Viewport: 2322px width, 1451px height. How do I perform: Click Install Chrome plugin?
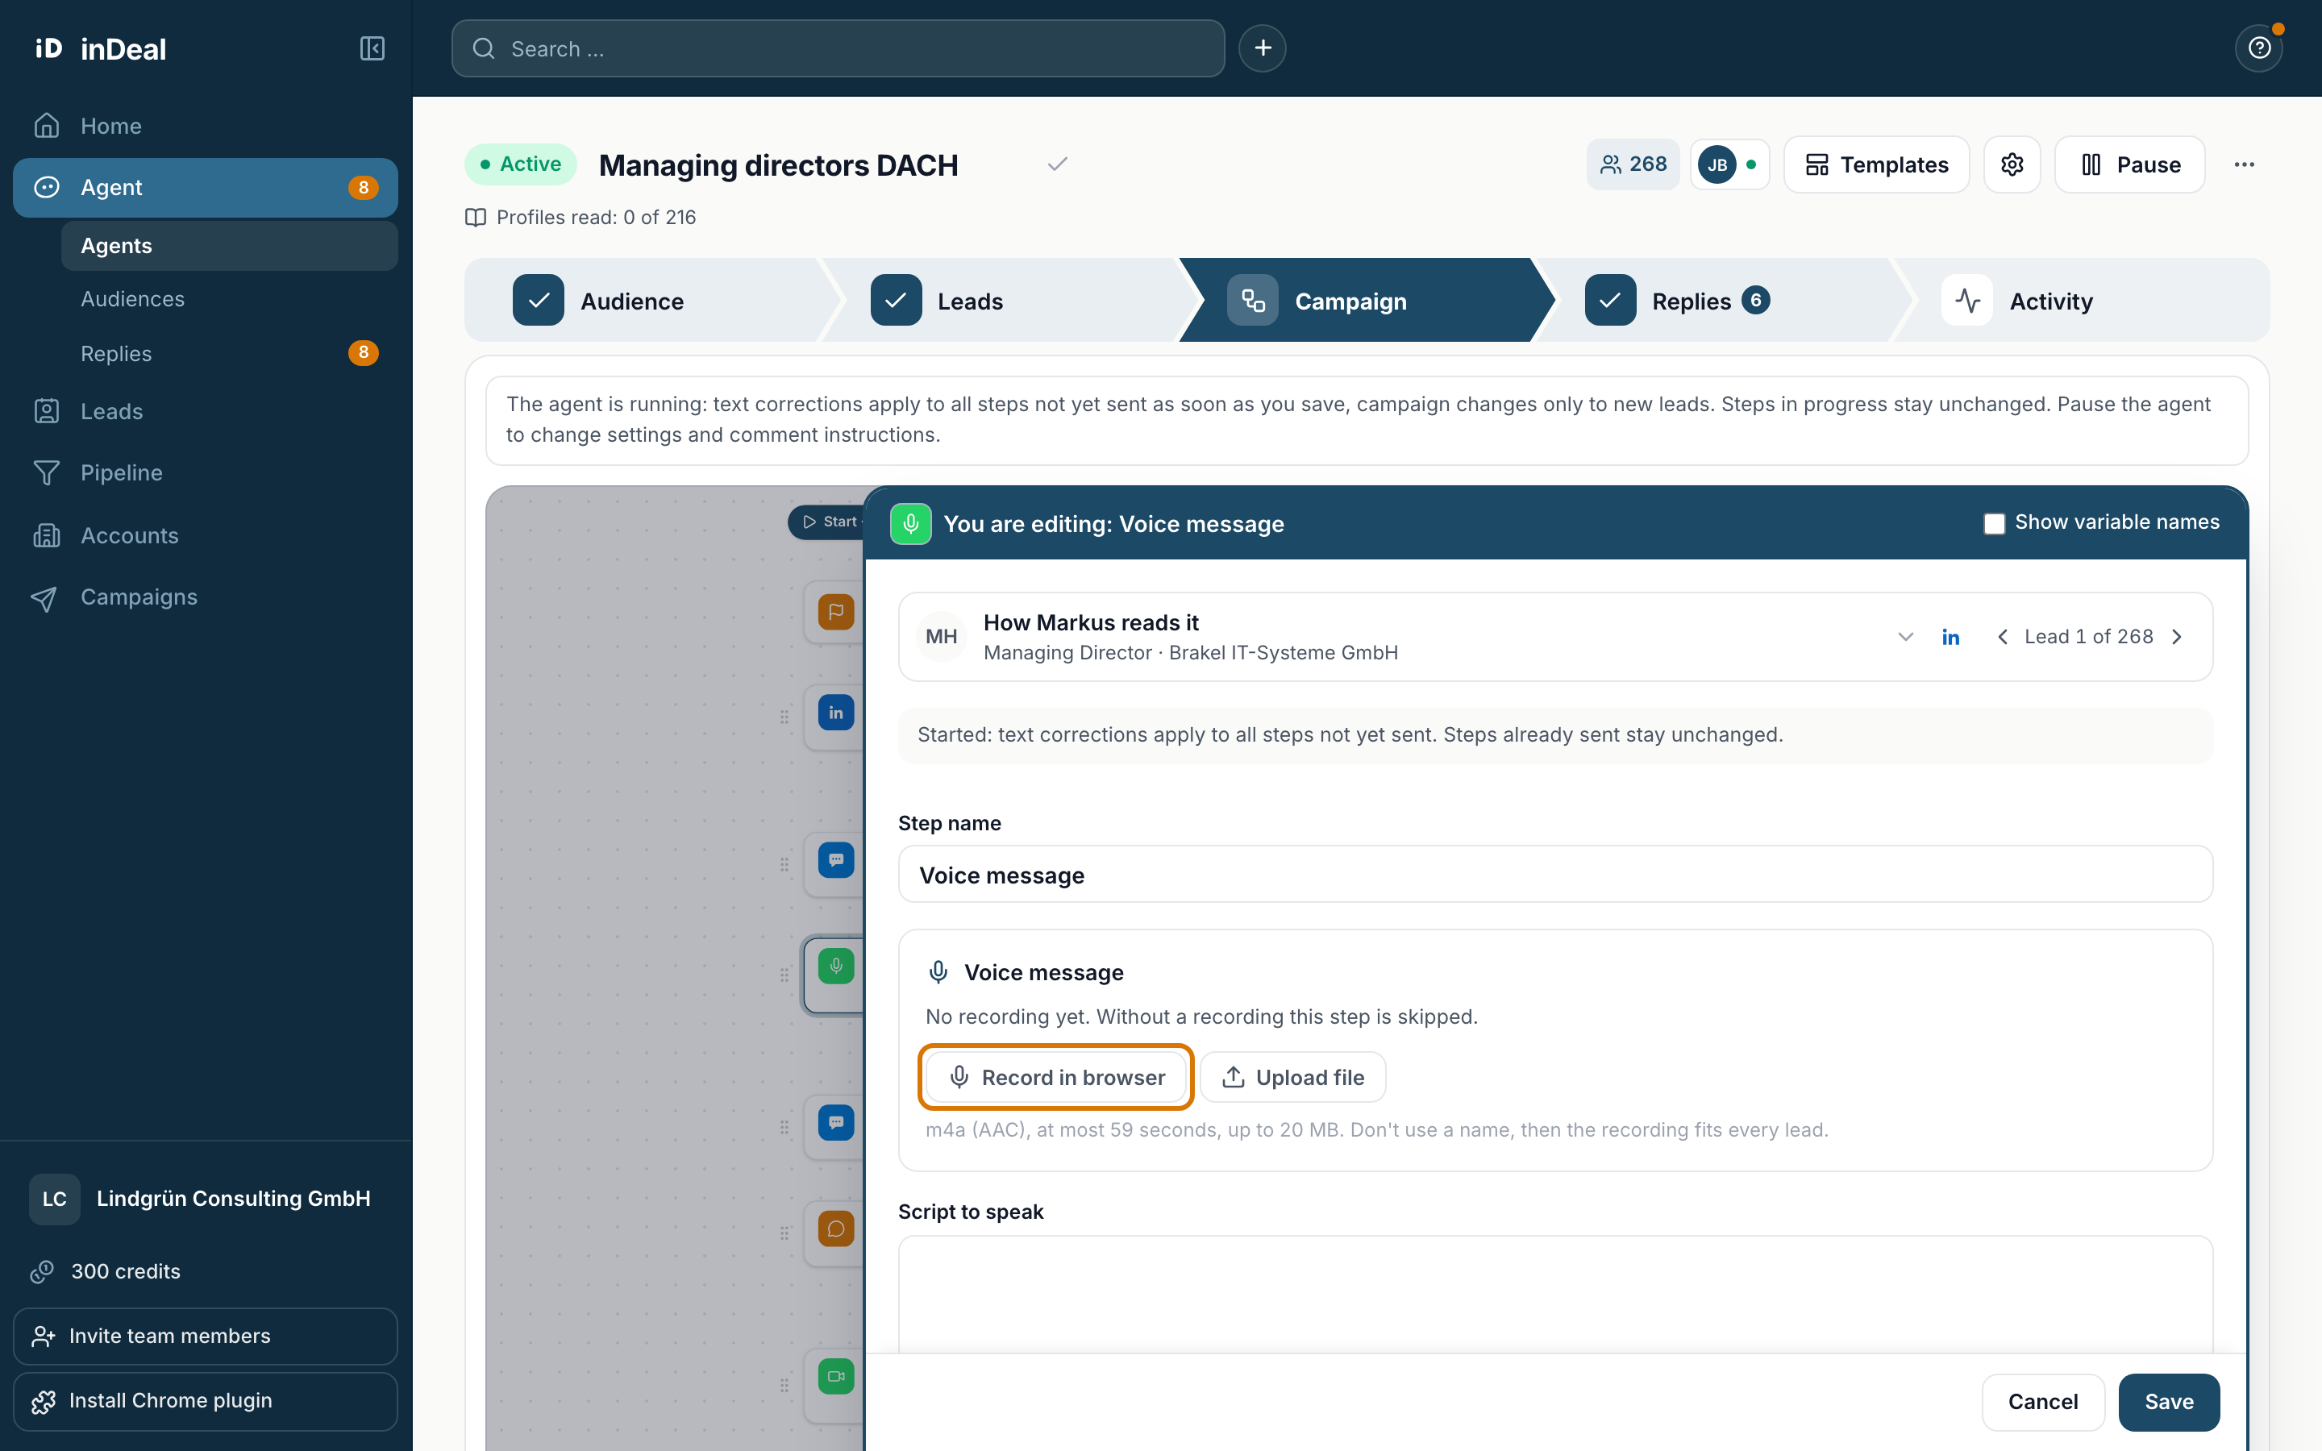206,1400
